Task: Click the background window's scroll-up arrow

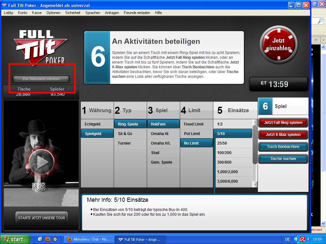Action: click(323, 47)
